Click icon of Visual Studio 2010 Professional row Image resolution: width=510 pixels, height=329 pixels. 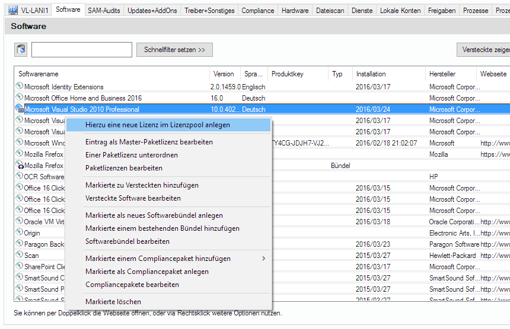(20, 109)
